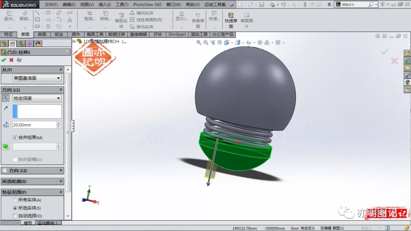Switch to 钣金 (Sheet Metal) tab

pyautogui.click(x=59, y=34)
